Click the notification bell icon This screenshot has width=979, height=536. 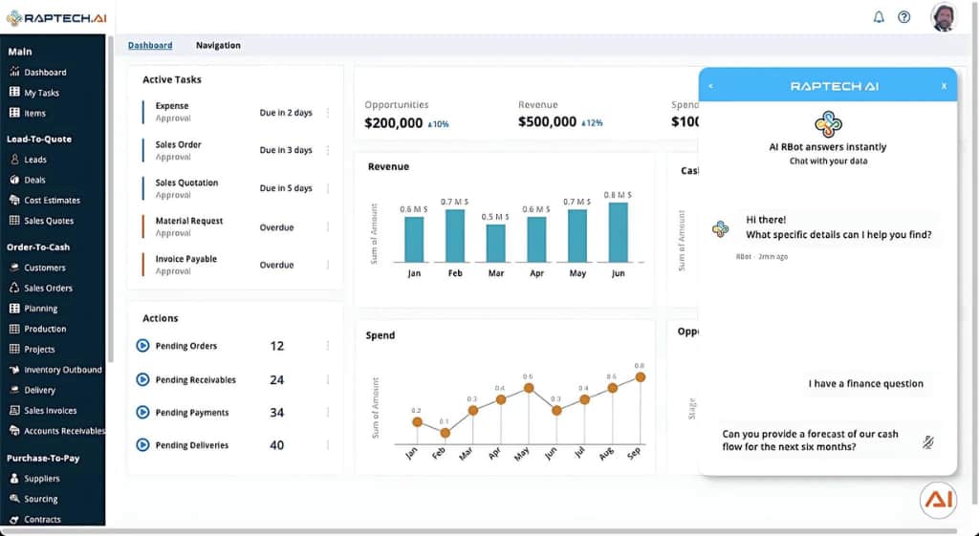(879, 17)
